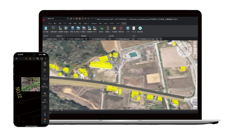Image resolution: width=241 pixels, height=136 pixels.
Task: Tap the hamburger menu on phone app
Action: pyautogui.click(x=45, y=58)
